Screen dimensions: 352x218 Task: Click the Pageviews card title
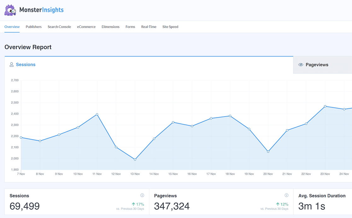(x=166, y=196)
